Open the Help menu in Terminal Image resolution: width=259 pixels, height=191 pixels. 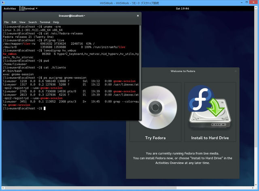[56, 22]
